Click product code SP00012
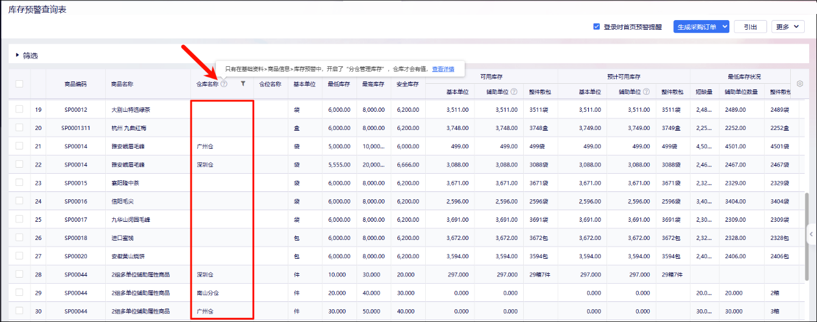Image resolution: width=817 pixels, height=322 pixels. click(75, 110)
